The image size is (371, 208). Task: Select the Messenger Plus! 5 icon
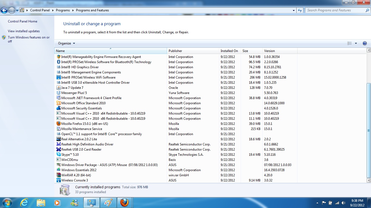click(x=58, y=93)
